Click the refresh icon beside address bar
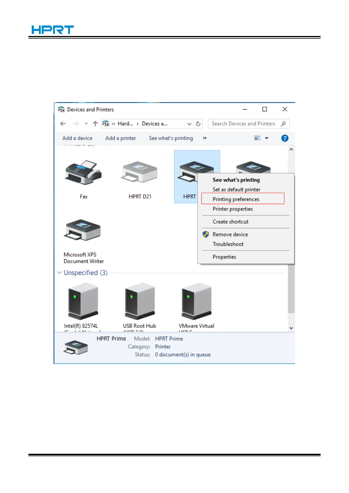This screenshot has width=349, height=493. [198, 124]
